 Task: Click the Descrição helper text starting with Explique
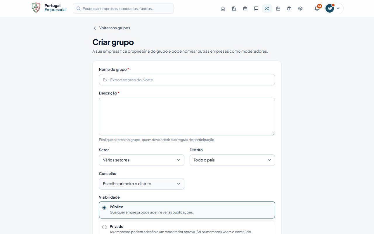pyautogui.click(x=157, y=140)
